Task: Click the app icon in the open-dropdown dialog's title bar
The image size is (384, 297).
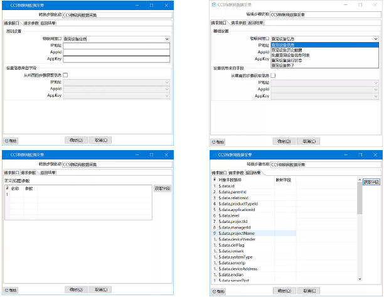Action: coord(213,6)
